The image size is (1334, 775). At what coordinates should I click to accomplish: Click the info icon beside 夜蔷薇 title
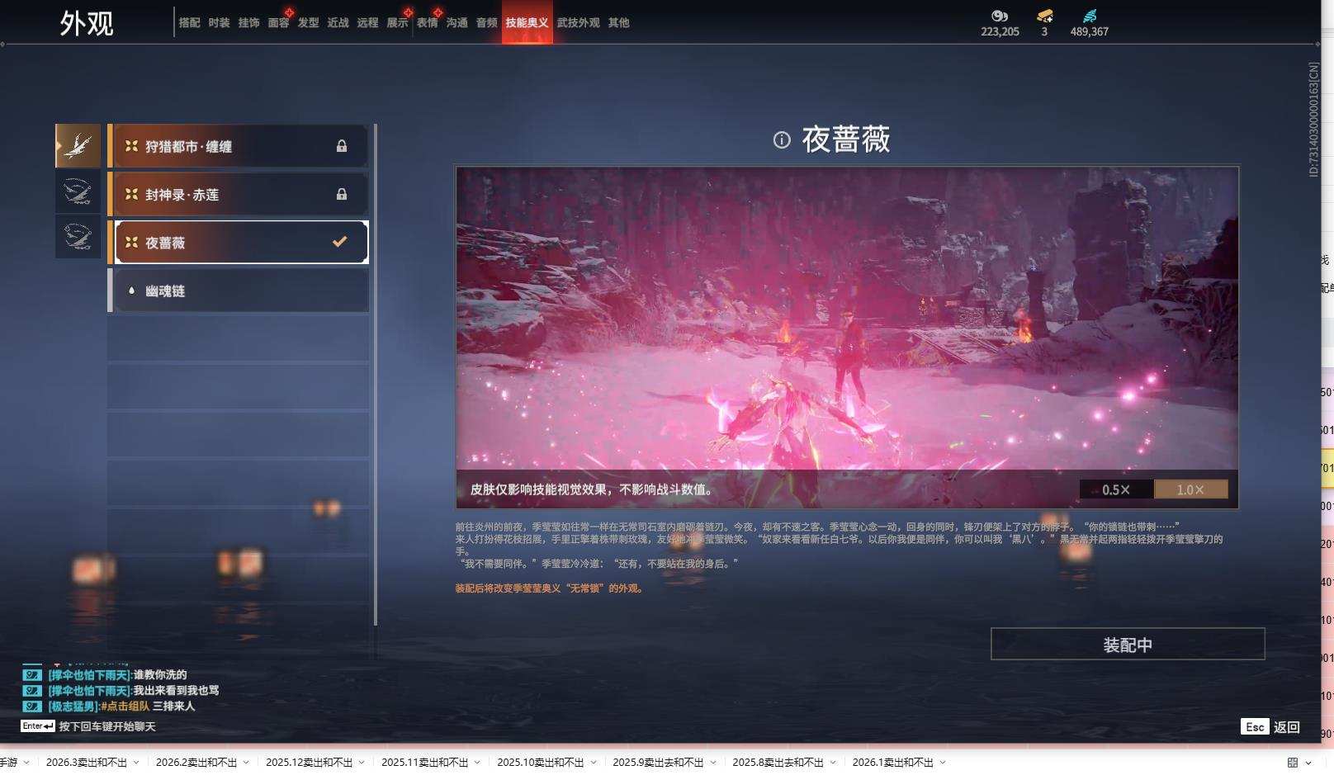point(782,141)
